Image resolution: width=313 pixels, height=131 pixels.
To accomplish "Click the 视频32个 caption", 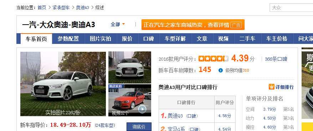I will (120, 113).
